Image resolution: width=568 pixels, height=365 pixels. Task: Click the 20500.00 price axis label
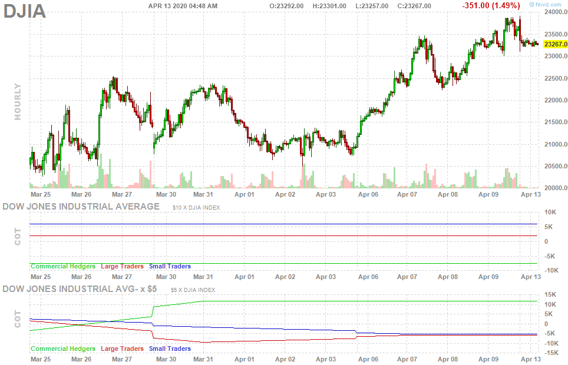556,166
